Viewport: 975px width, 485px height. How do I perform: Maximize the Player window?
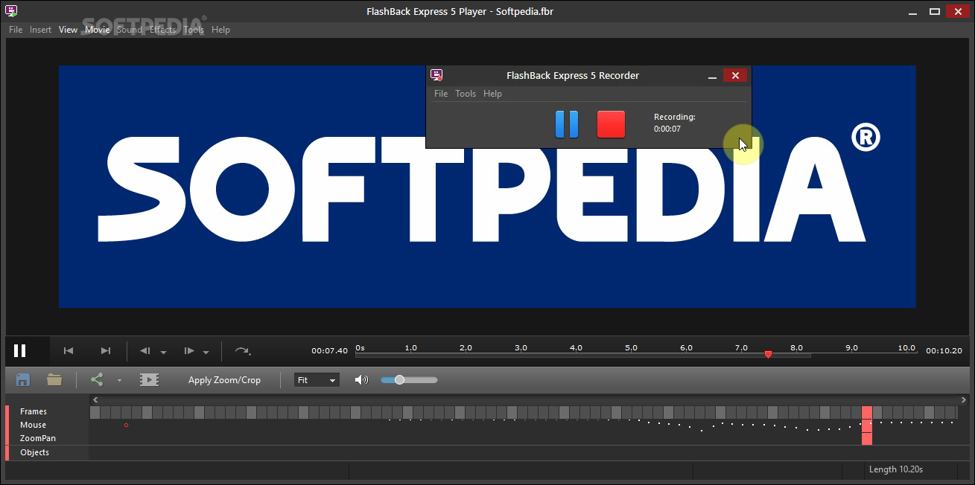pyautogui.click(x=935, y=11)
